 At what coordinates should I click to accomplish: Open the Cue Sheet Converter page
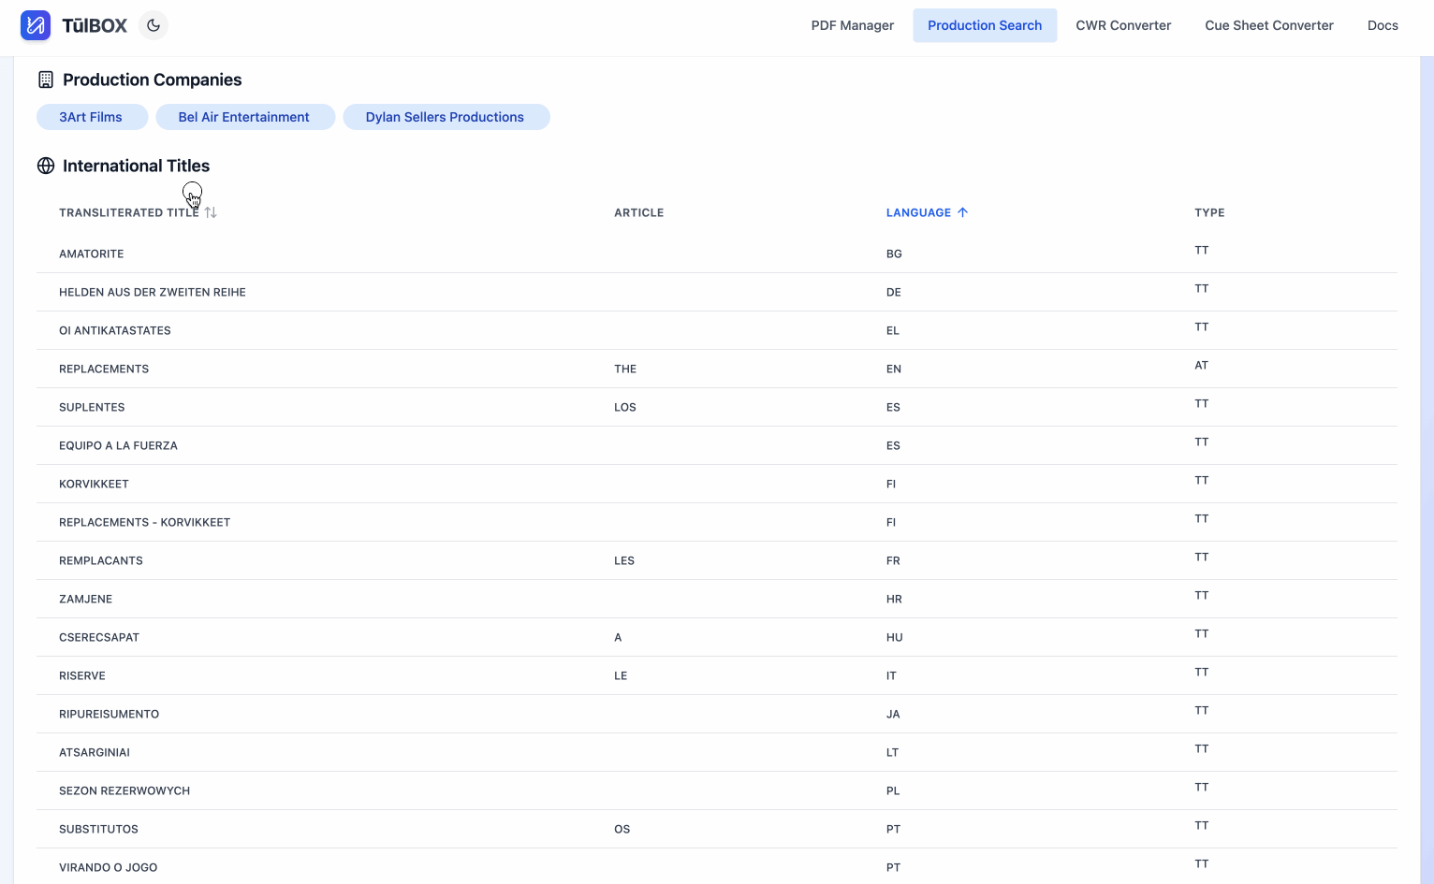[x=1269, y=25]
